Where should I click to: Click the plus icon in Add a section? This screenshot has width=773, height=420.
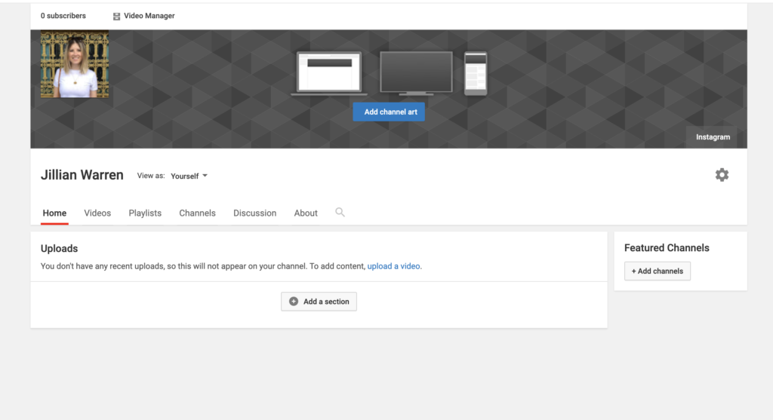click(x=294, y=302)
